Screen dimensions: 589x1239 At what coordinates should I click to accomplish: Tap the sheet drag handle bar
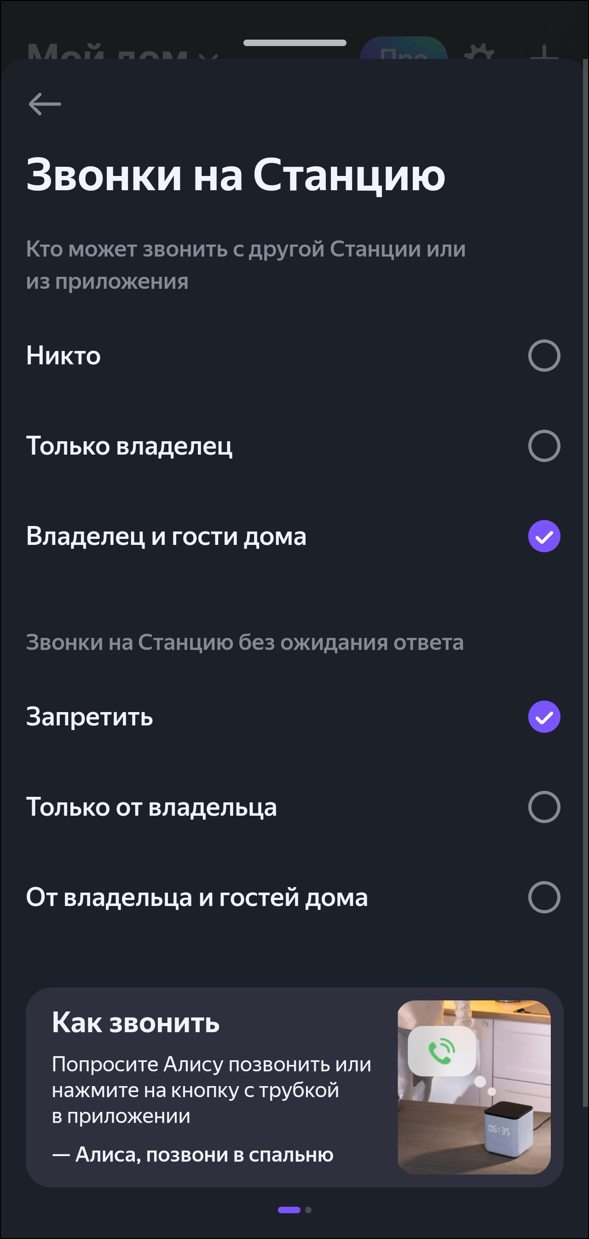tap(294, 43)
